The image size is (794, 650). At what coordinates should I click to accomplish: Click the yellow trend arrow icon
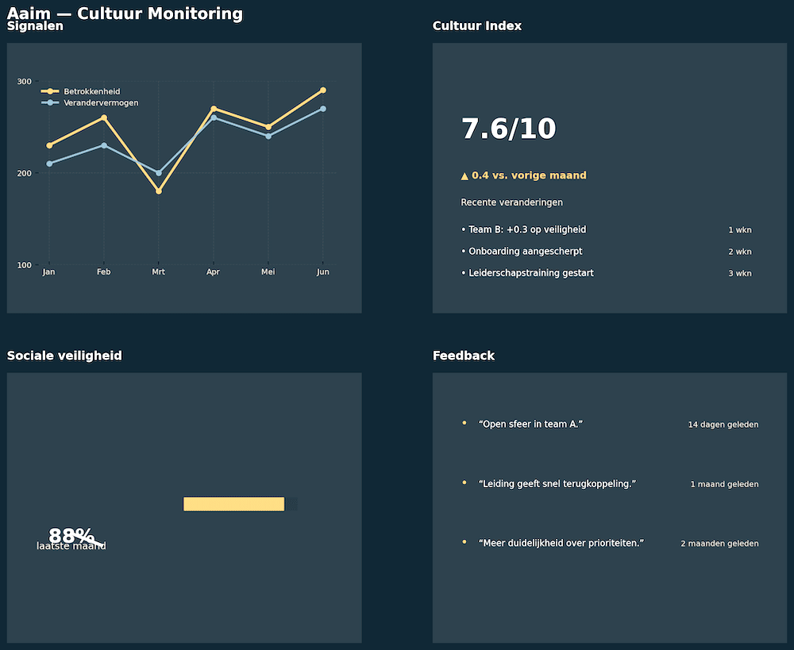pyautogui.click(x=464, y=175)
